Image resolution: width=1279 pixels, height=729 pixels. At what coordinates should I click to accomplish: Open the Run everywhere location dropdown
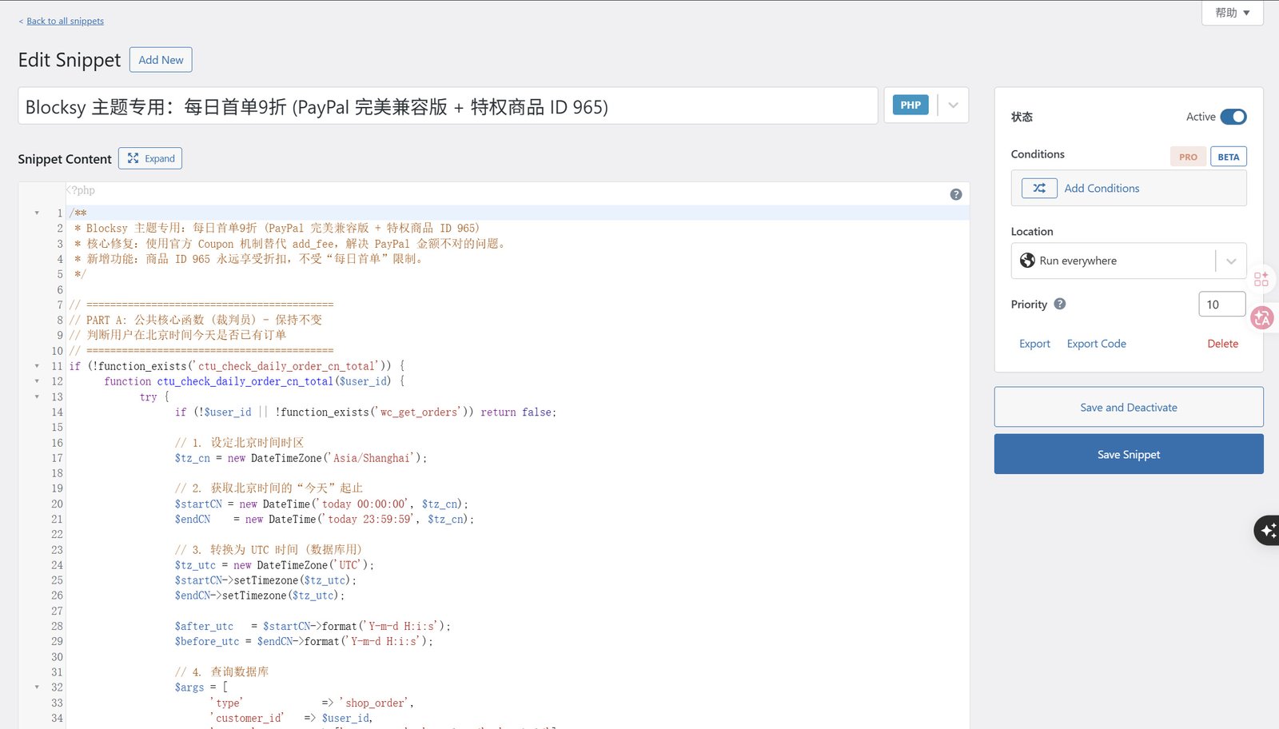click(x=1231, y=261)
